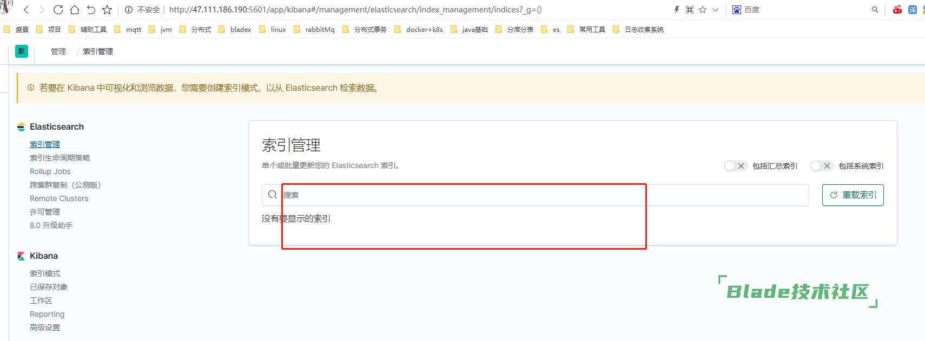Open the red game controller extension icon
The image size is (925, 341).
(897, 10)
